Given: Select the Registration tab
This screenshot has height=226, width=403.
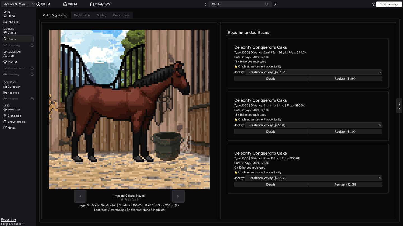Looking at the screenshot, I should click(x=82, y=15).
